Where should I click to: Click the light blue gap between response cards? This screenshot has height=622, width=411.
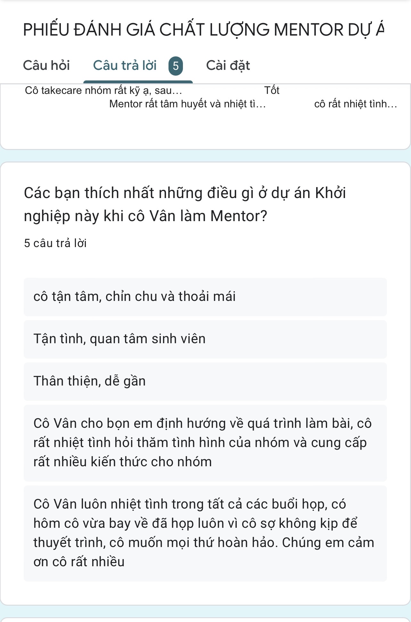coord(205,156)
